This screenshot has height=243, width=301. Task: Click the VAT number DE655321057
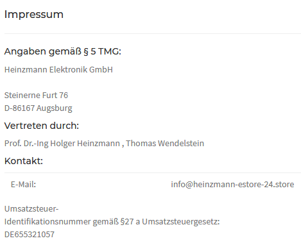30,235
